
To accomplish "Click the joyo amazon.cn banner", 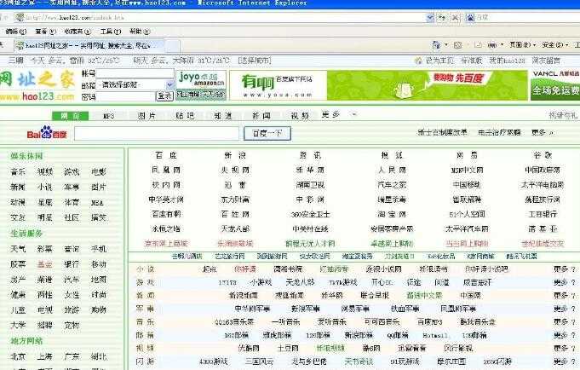I will (201, 85).
